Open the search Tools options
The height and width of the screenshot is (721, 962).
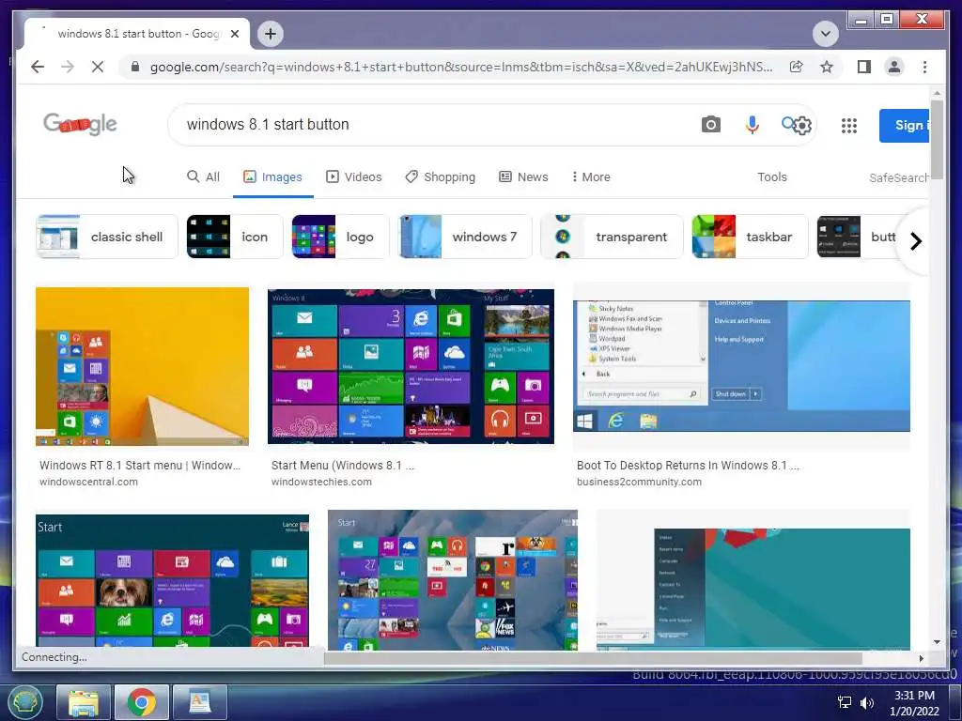pyautogui.click(x=772, y=176)
